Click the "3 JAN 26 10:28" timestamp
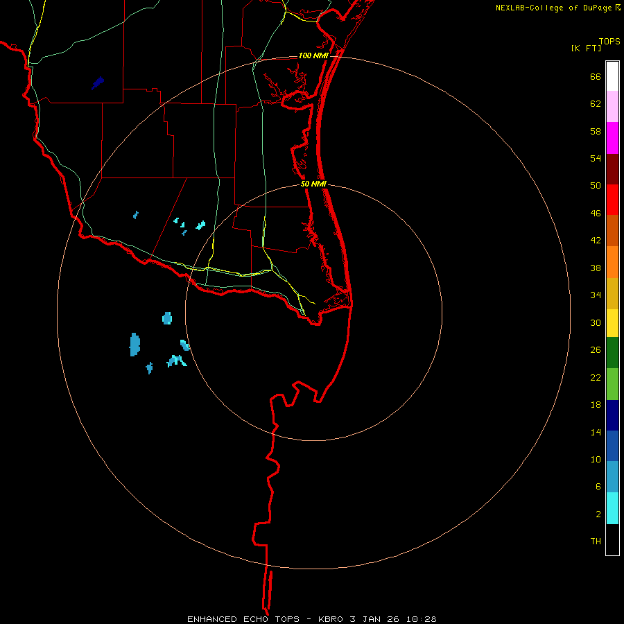 393,619
